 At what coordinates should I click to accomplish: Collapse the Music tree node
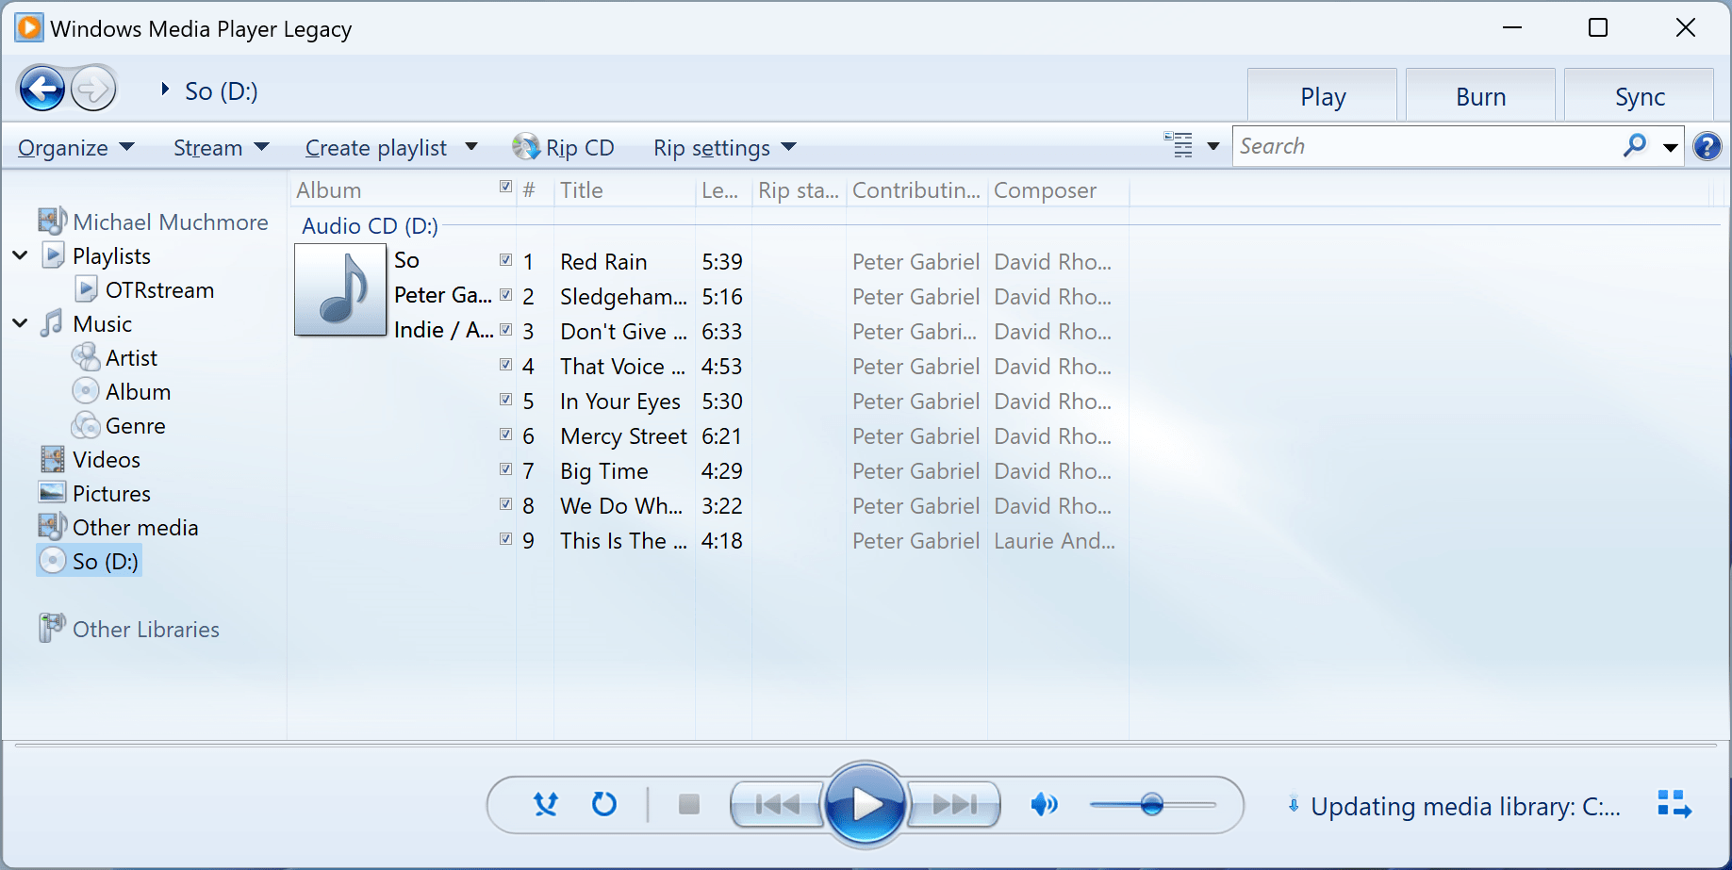tap(20, 323)
